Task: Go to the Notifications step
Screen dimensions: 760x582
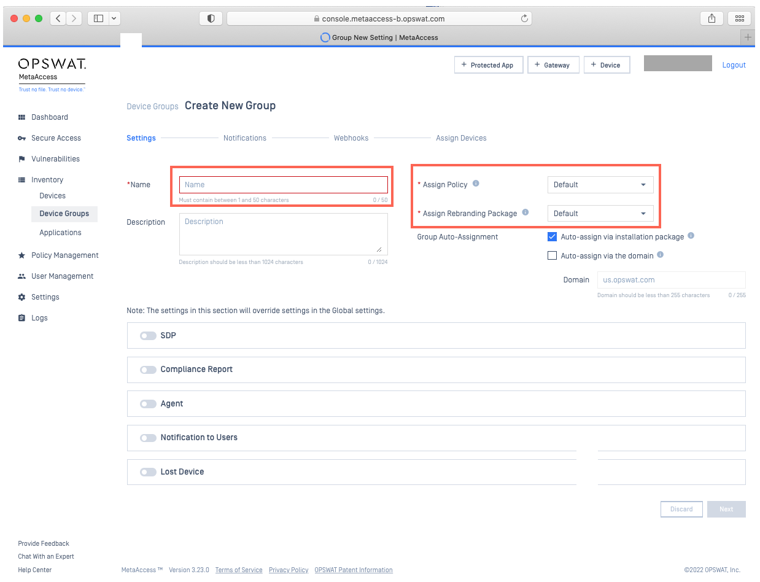Action: [245, 138]
